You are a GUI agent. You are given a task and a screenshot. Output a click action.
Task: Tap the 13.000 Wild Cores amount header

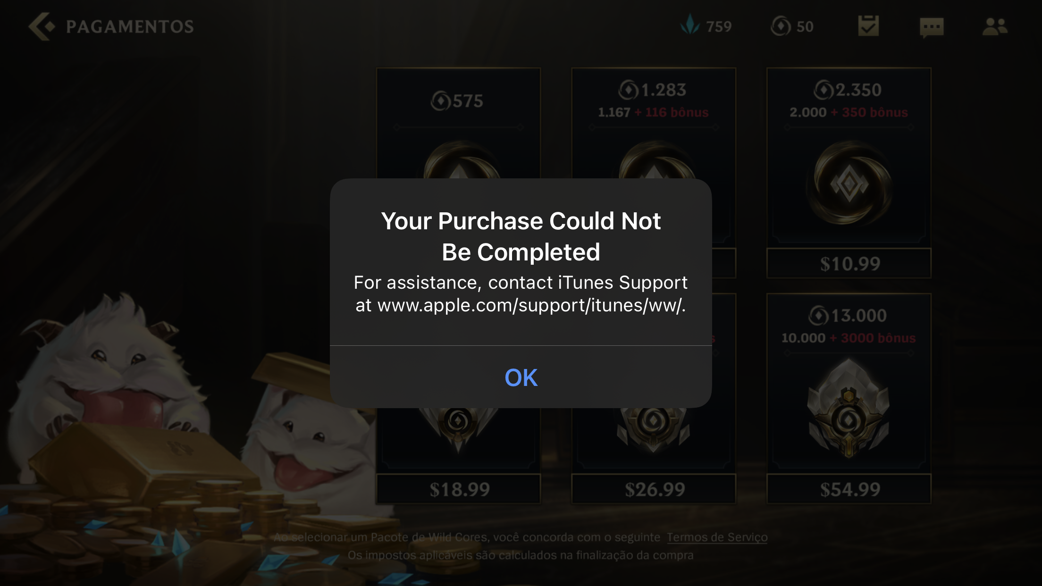point(848,315)
